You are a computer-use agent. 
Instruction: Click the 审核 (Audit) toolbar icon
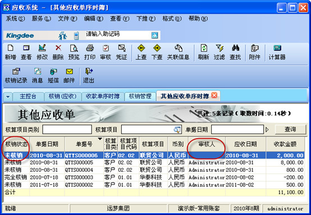point(106,48)
